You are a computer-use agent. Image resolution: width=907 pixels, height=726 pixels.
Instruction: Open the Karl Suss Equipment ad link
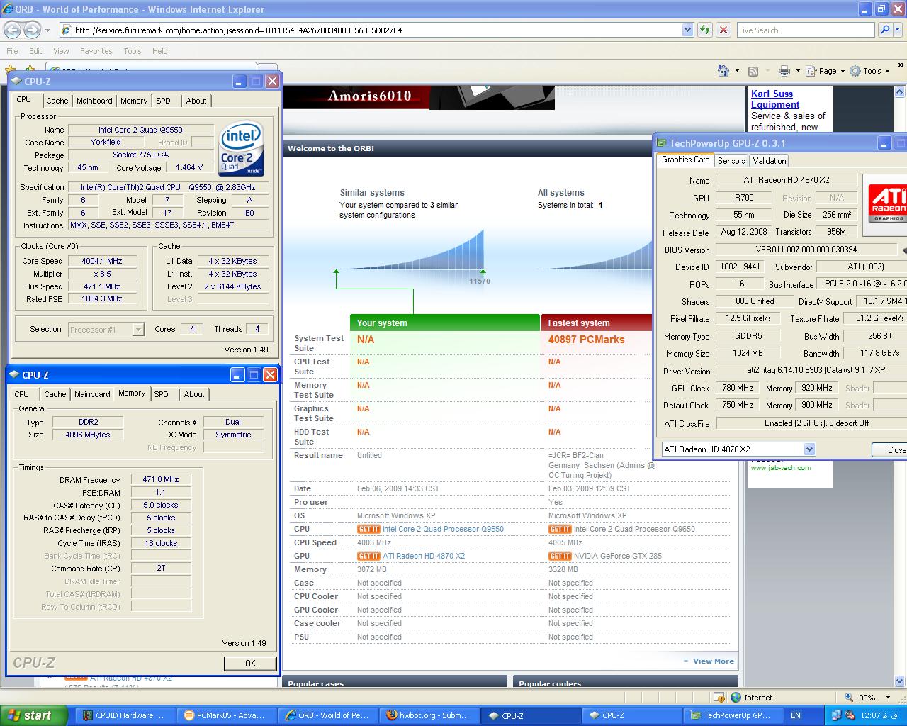click(x=774, y=99)
